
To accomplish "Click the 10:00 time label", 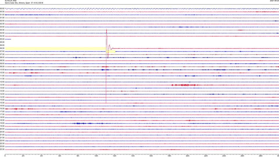I will [2, 70].
